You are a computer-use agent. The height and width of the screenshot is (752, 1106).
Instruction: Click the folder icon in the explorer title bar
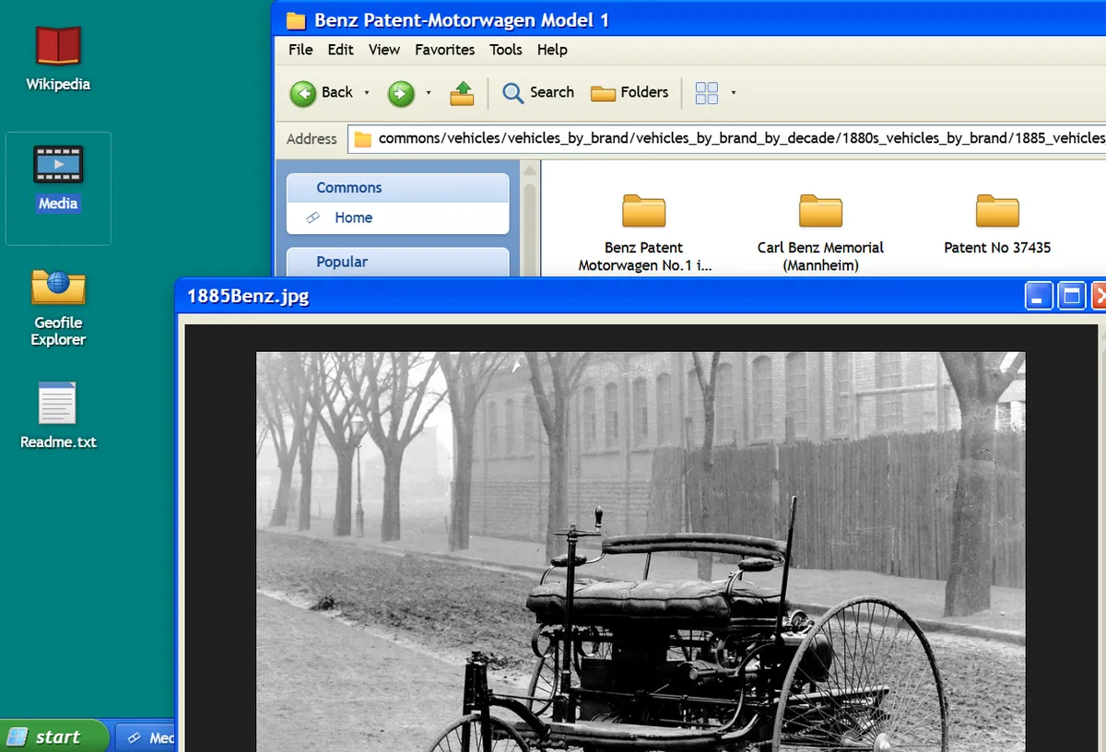click(x=295, y=20)
